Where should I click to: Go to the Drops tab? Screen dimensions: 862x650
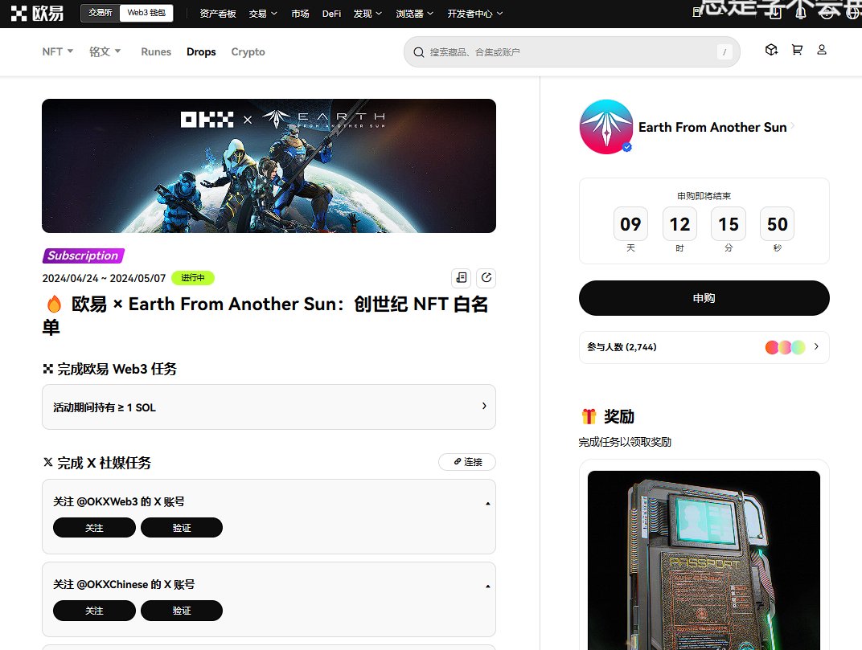[201, 51]
